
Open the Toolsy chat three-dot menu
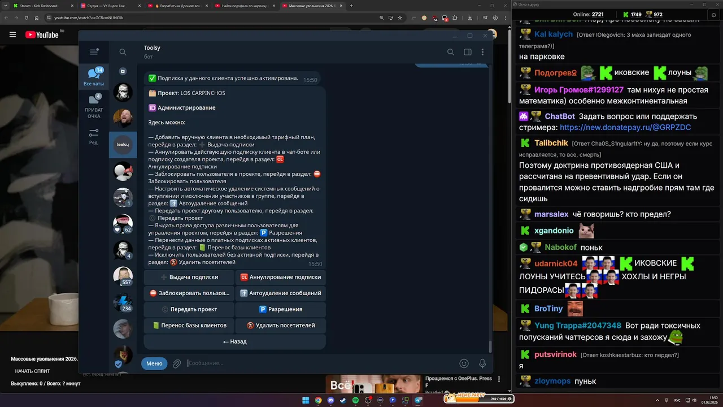click(482, 52)
